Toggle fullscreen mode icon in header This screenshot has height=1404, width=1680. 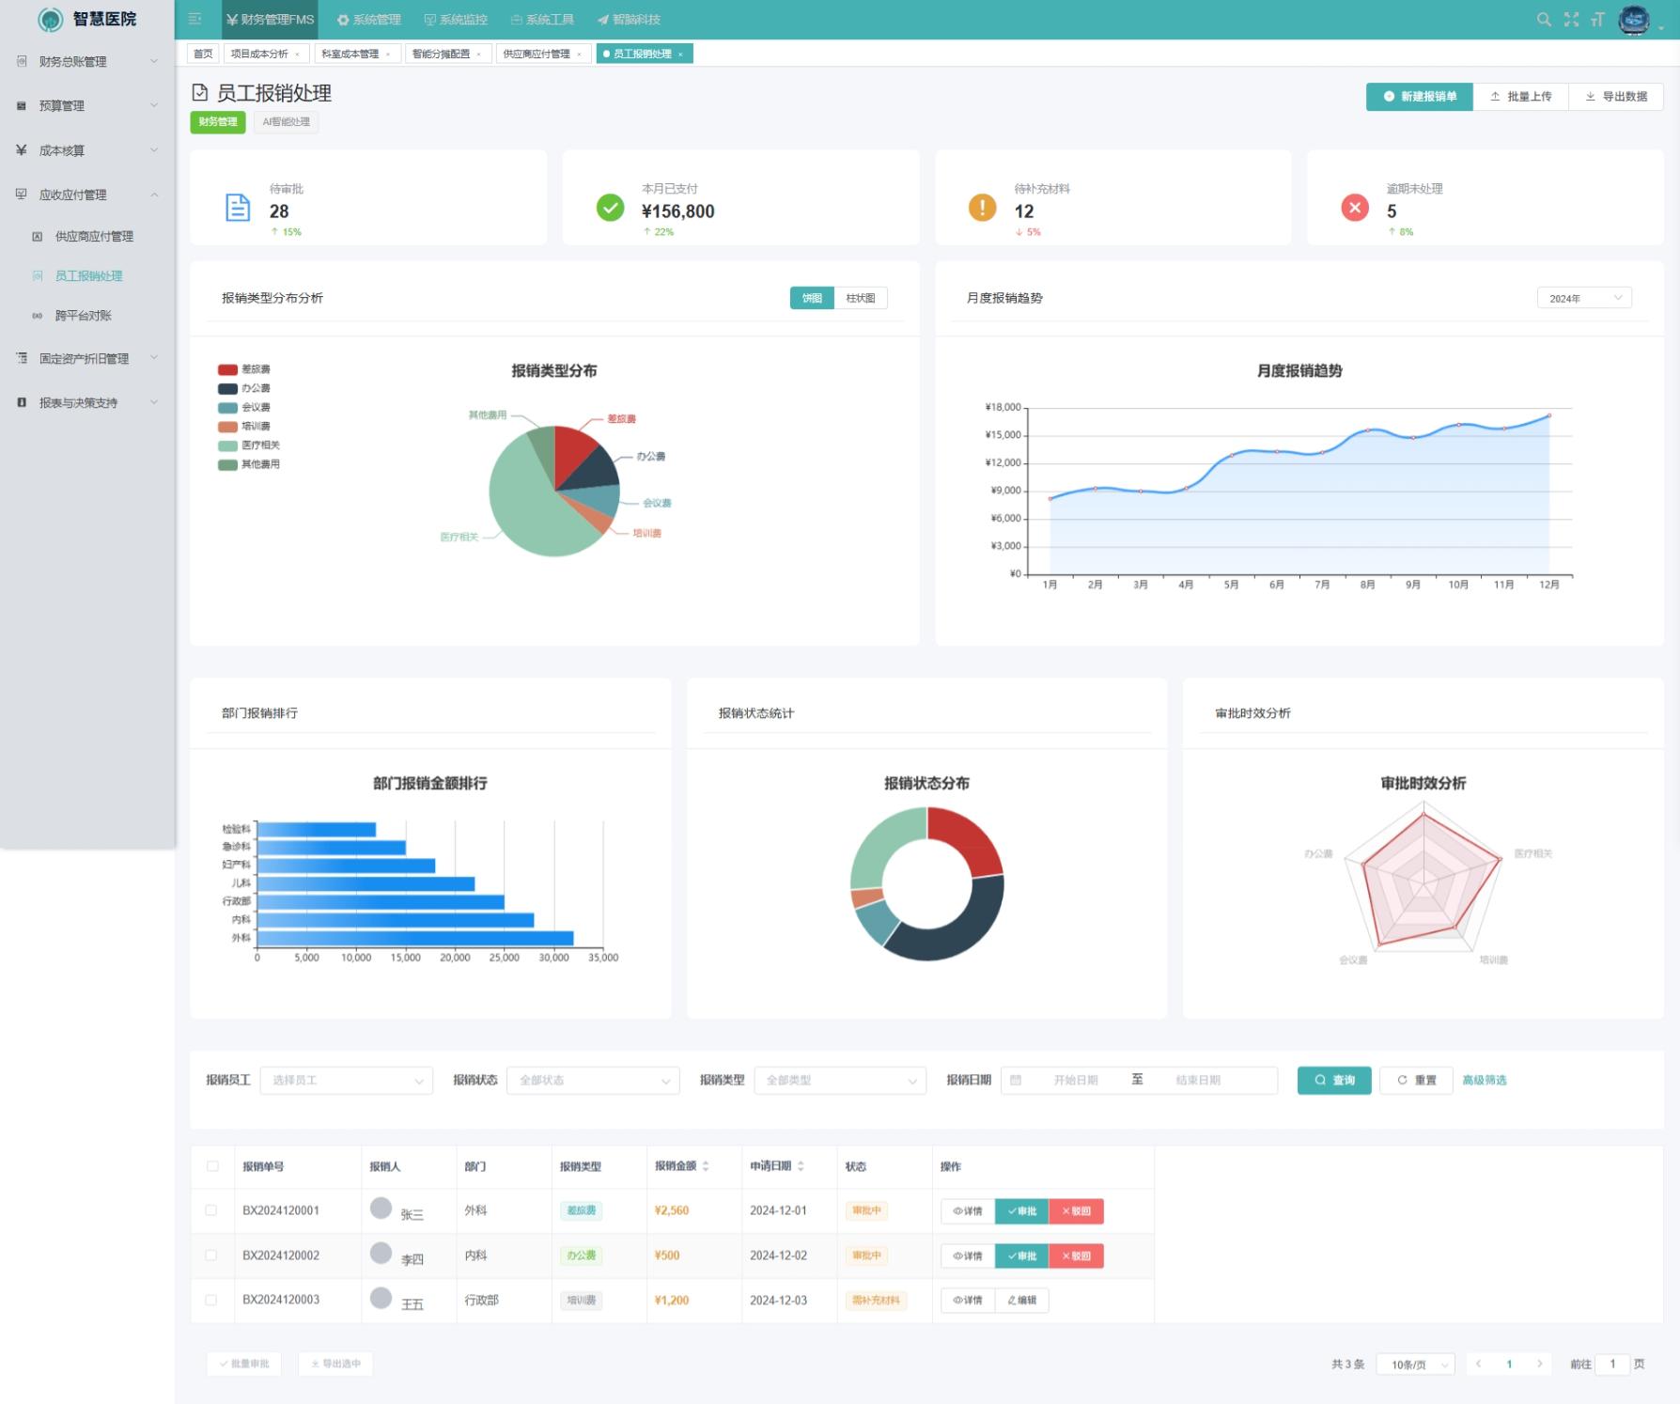coord(1571,20)
